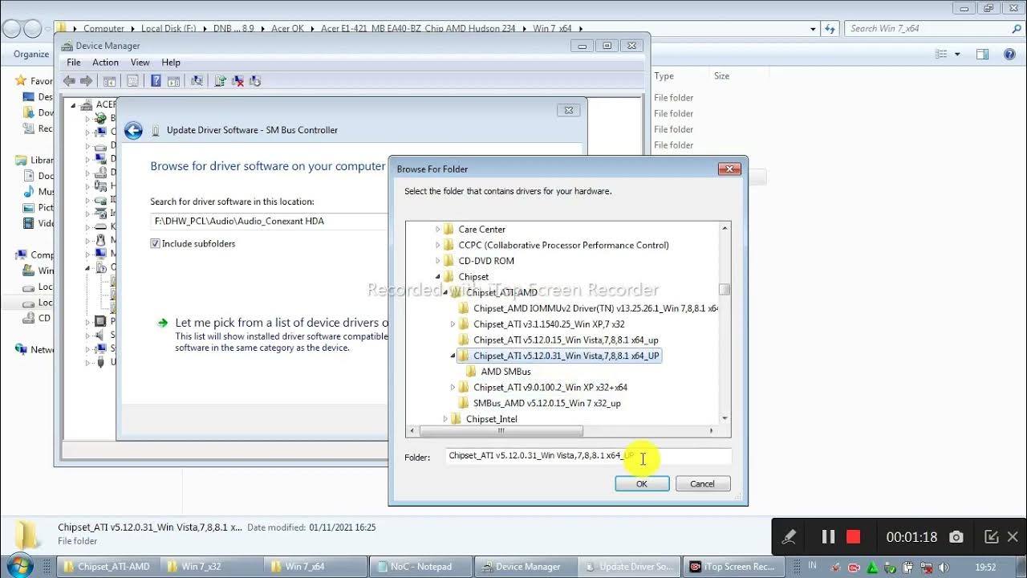Click the Help toolbar icon in Device Manager
The width and height of the screenshot is (1027, 578).
[x=156, y=81]
